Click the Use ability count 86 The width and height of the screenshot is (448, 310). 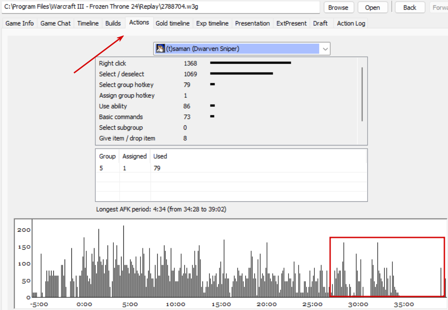(187, 106)
